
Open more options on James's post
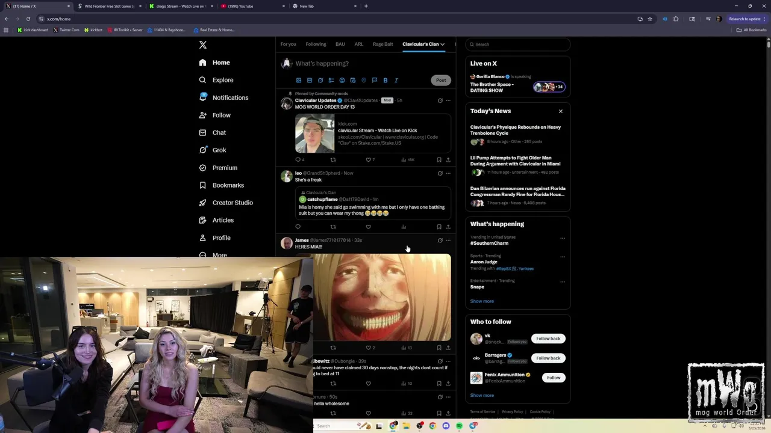point(448,241)
